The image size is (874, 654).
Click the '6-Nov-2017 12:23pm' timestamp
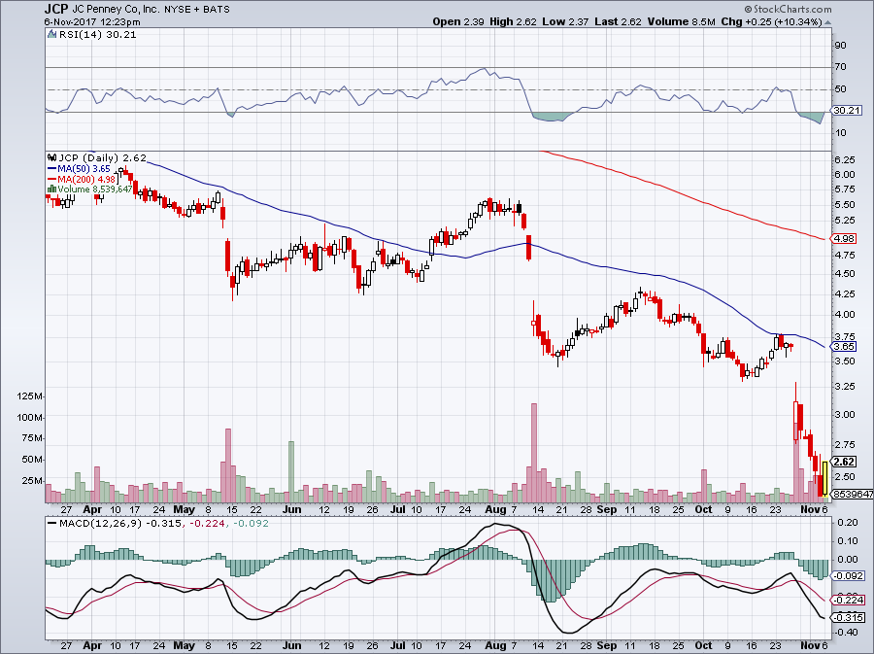(x=92, y=22)
